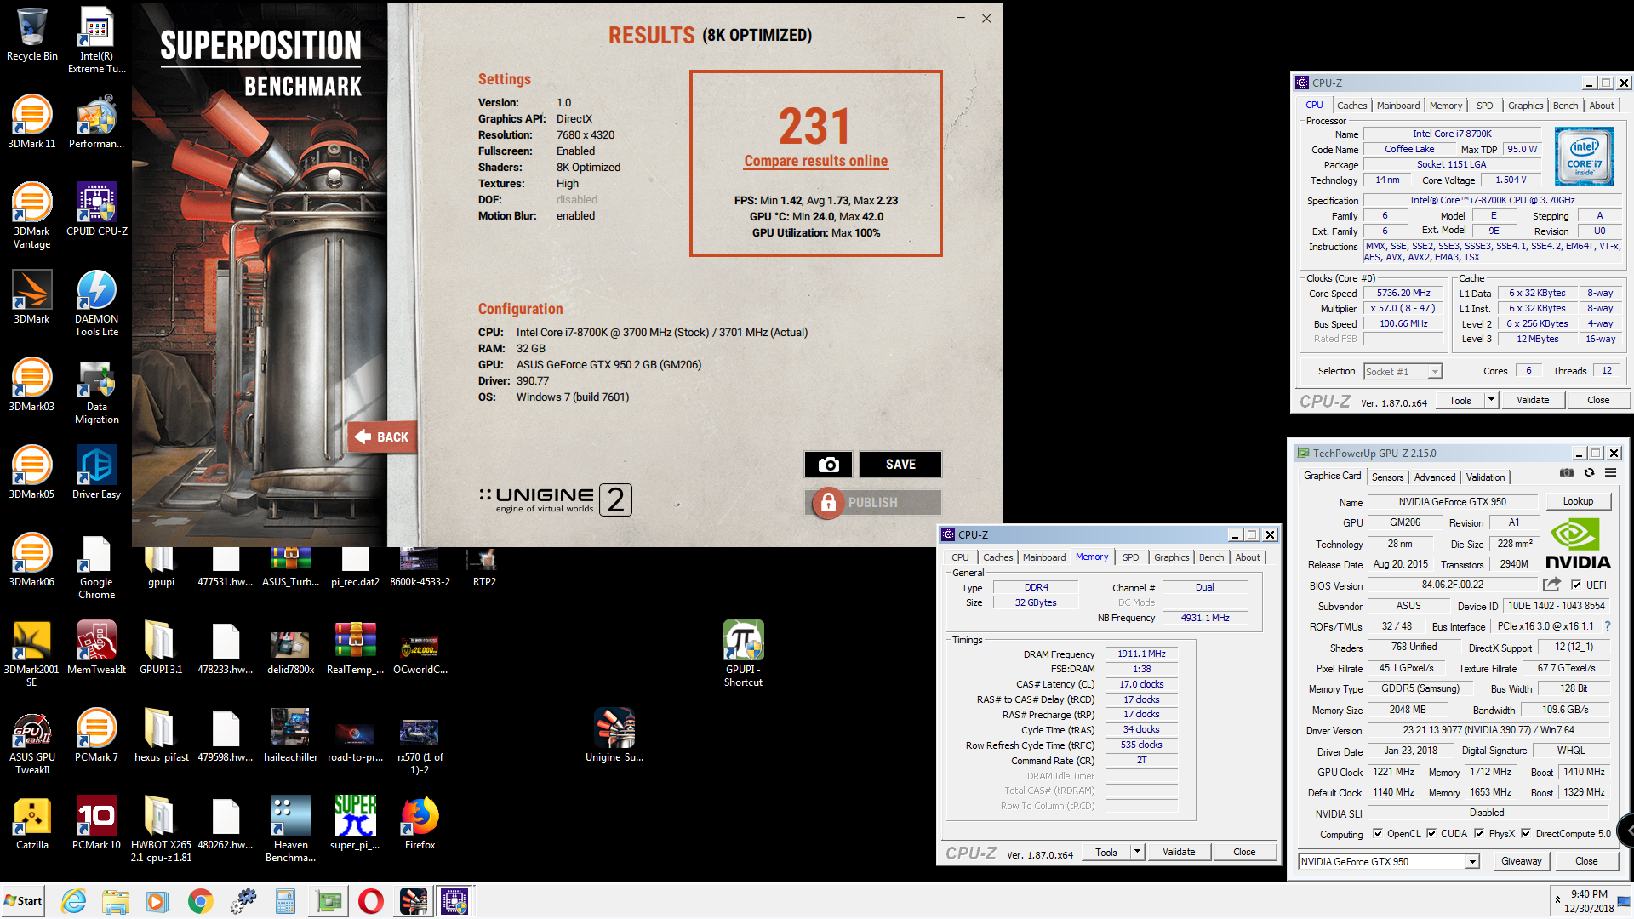This screenshot has height=919, width=1634.
Task: Click the DRAM Frequency value 1911.1 MHz
Action: 1141,654
